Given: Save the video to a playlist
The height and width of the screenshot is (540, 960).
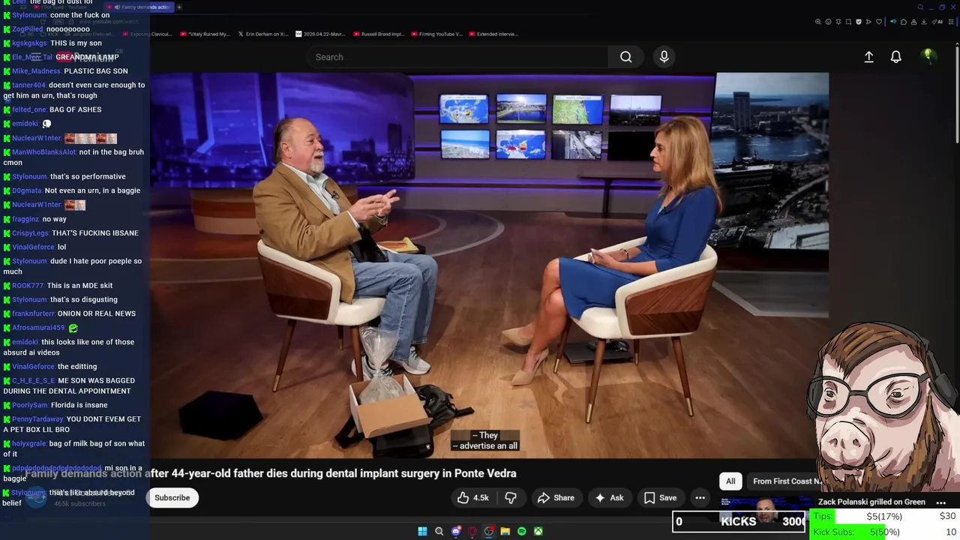Looking at the screenshot, I should (660, 498).
